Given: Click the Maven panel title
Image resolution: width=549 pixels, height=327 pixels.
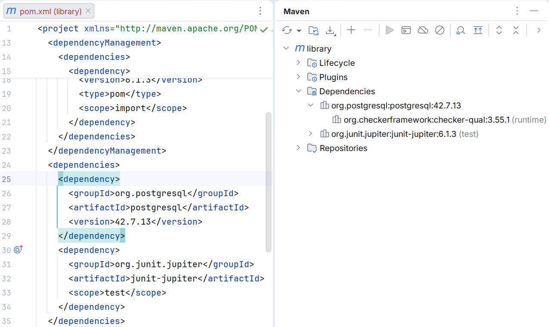Looking at the screenshot, I should 296,12.
